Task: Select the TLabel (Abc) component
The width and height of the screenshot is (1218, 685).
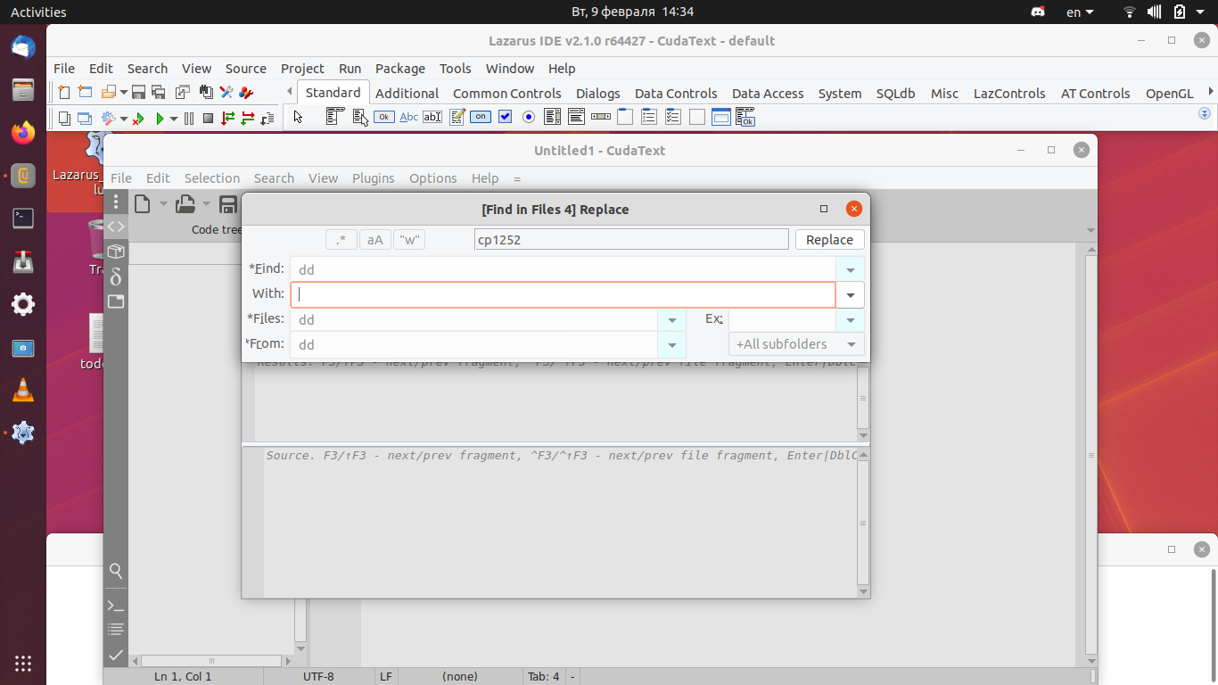Action: pyautogui.click(x=408, y=116)
